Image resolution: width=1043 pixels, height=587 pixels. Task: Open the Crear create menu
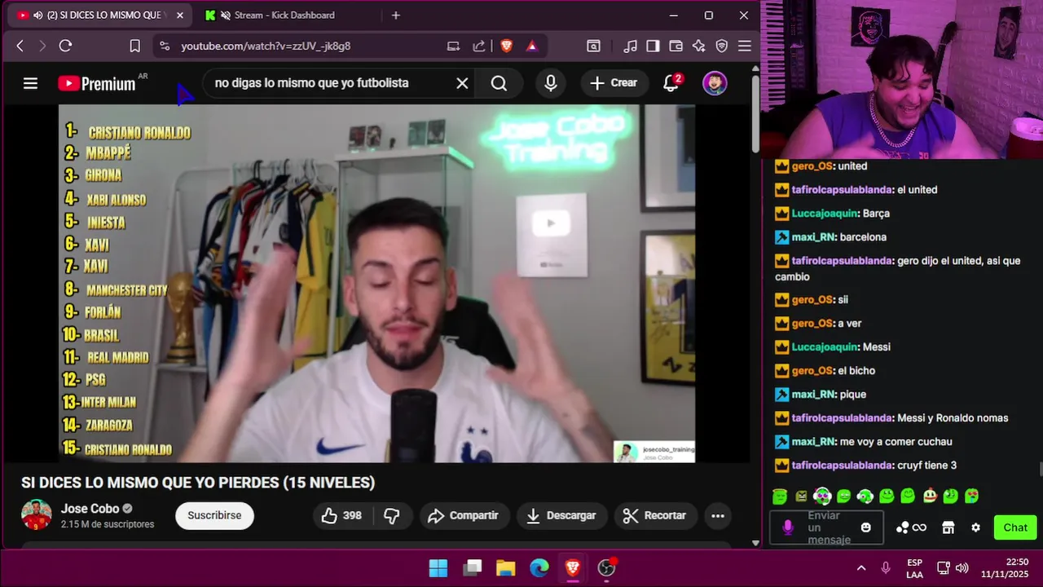coord(614,83)
